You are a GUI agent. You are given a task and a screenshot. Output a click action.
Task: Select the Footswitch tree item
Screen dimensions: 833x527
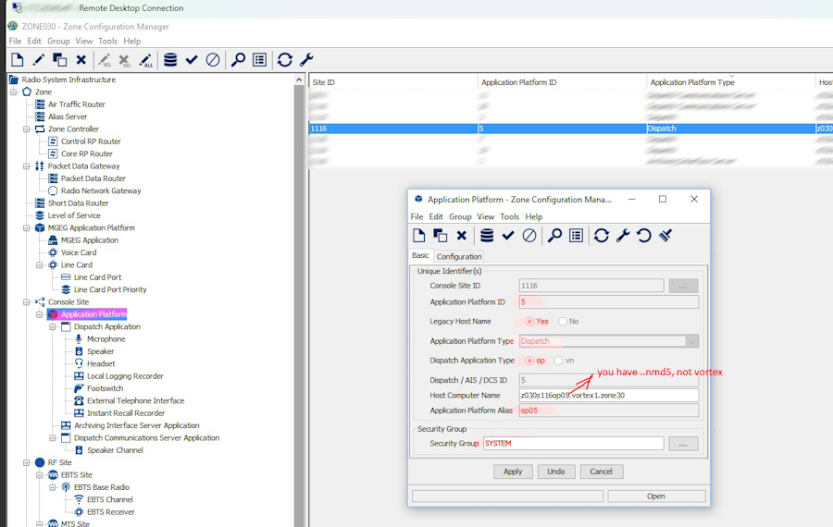(x=106, y=388)
